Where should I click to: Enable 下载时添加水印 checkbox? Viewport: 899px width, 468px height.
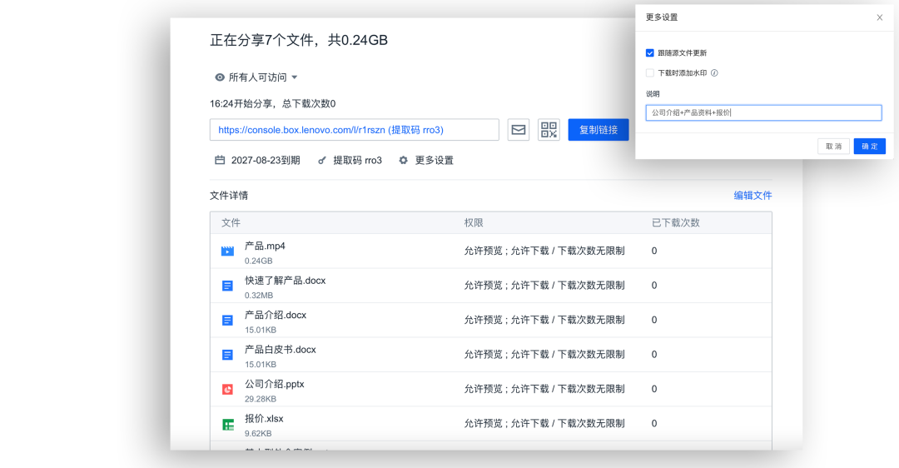pyautogui.click(x=650, y=73)
